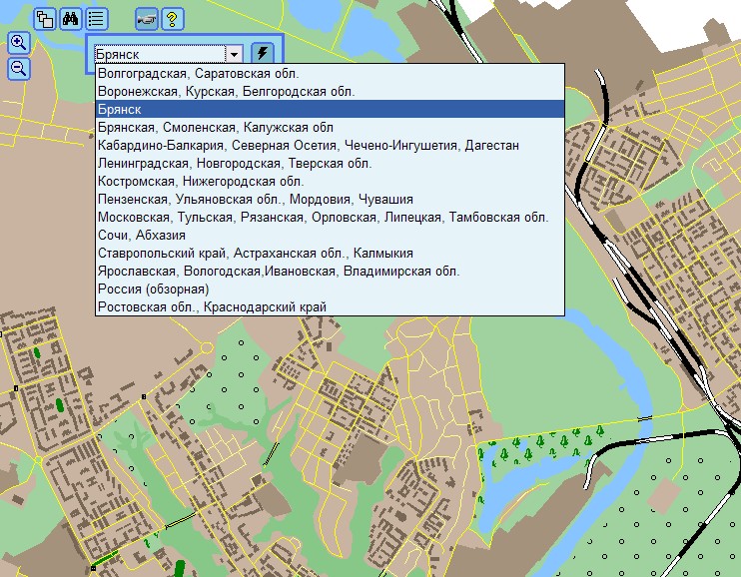Open the list legend icon
The image size is (741, 577).
(97, 19)
